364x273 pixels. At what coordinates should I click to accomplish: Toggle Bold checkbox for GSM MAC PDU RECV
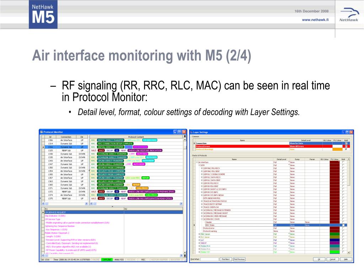(x=343, y=168)
